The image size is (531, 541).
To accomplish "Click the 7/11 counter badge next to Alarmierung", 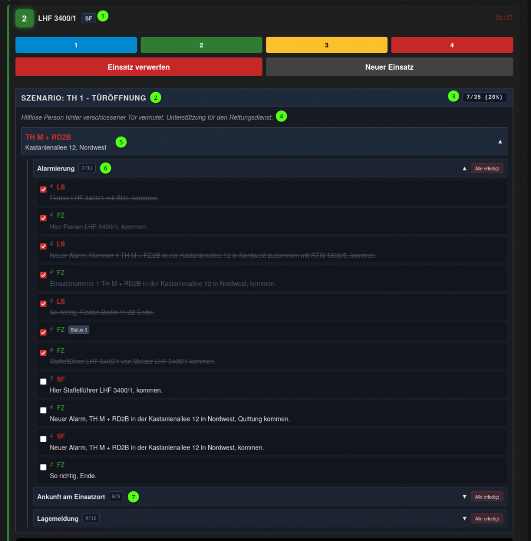I will [x=87, y=168].
